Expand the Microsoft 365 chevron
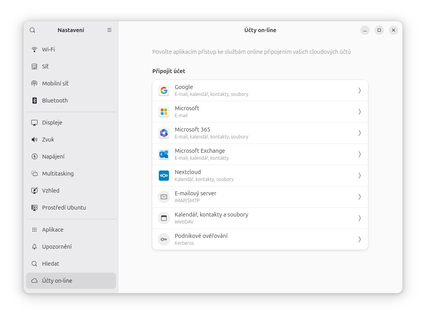Viewport: 426px width, 319px height. 360,133
